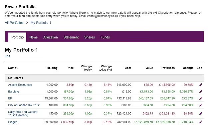Image resolution: width=211 pixels, height=125 pixels.
Task: Sort table by Name dropdown arrow
Action: 17,68
